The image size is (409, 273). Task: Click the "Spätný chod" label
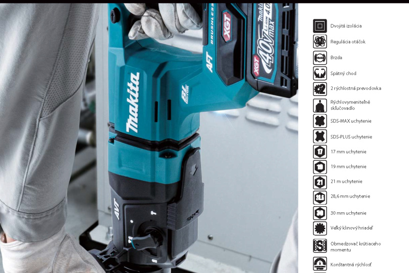(x=343, y=73)
